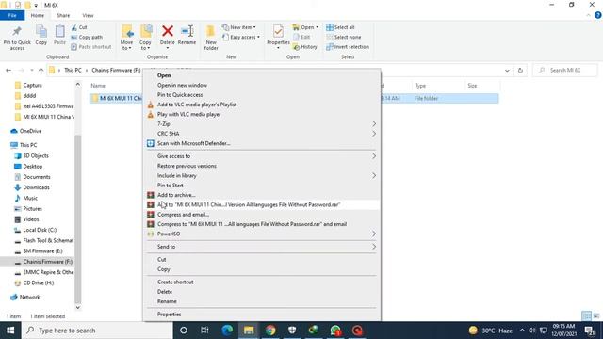Click the Cut scissors icon in ribbon
The height and width of the screenshot is (339, 603).
(x=74, y=27)
